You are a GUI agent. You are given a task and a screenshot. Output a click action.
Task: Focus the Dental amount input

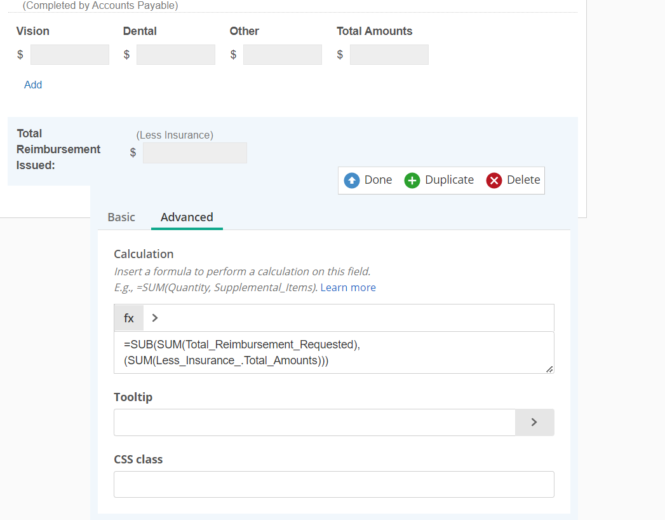coord(176,55)
